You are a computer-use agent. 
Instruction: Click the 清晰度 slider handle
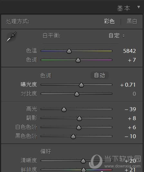83,161
